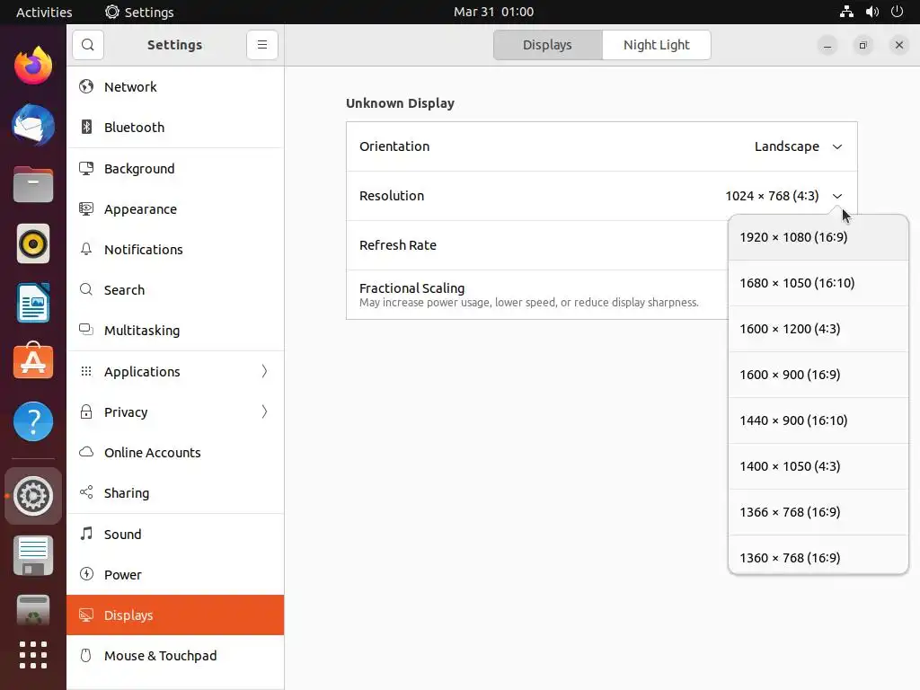The width and height of the screenshot is (920, 690).
Task: Open Ubuntu Software from the dock
Action: point(33,362)
